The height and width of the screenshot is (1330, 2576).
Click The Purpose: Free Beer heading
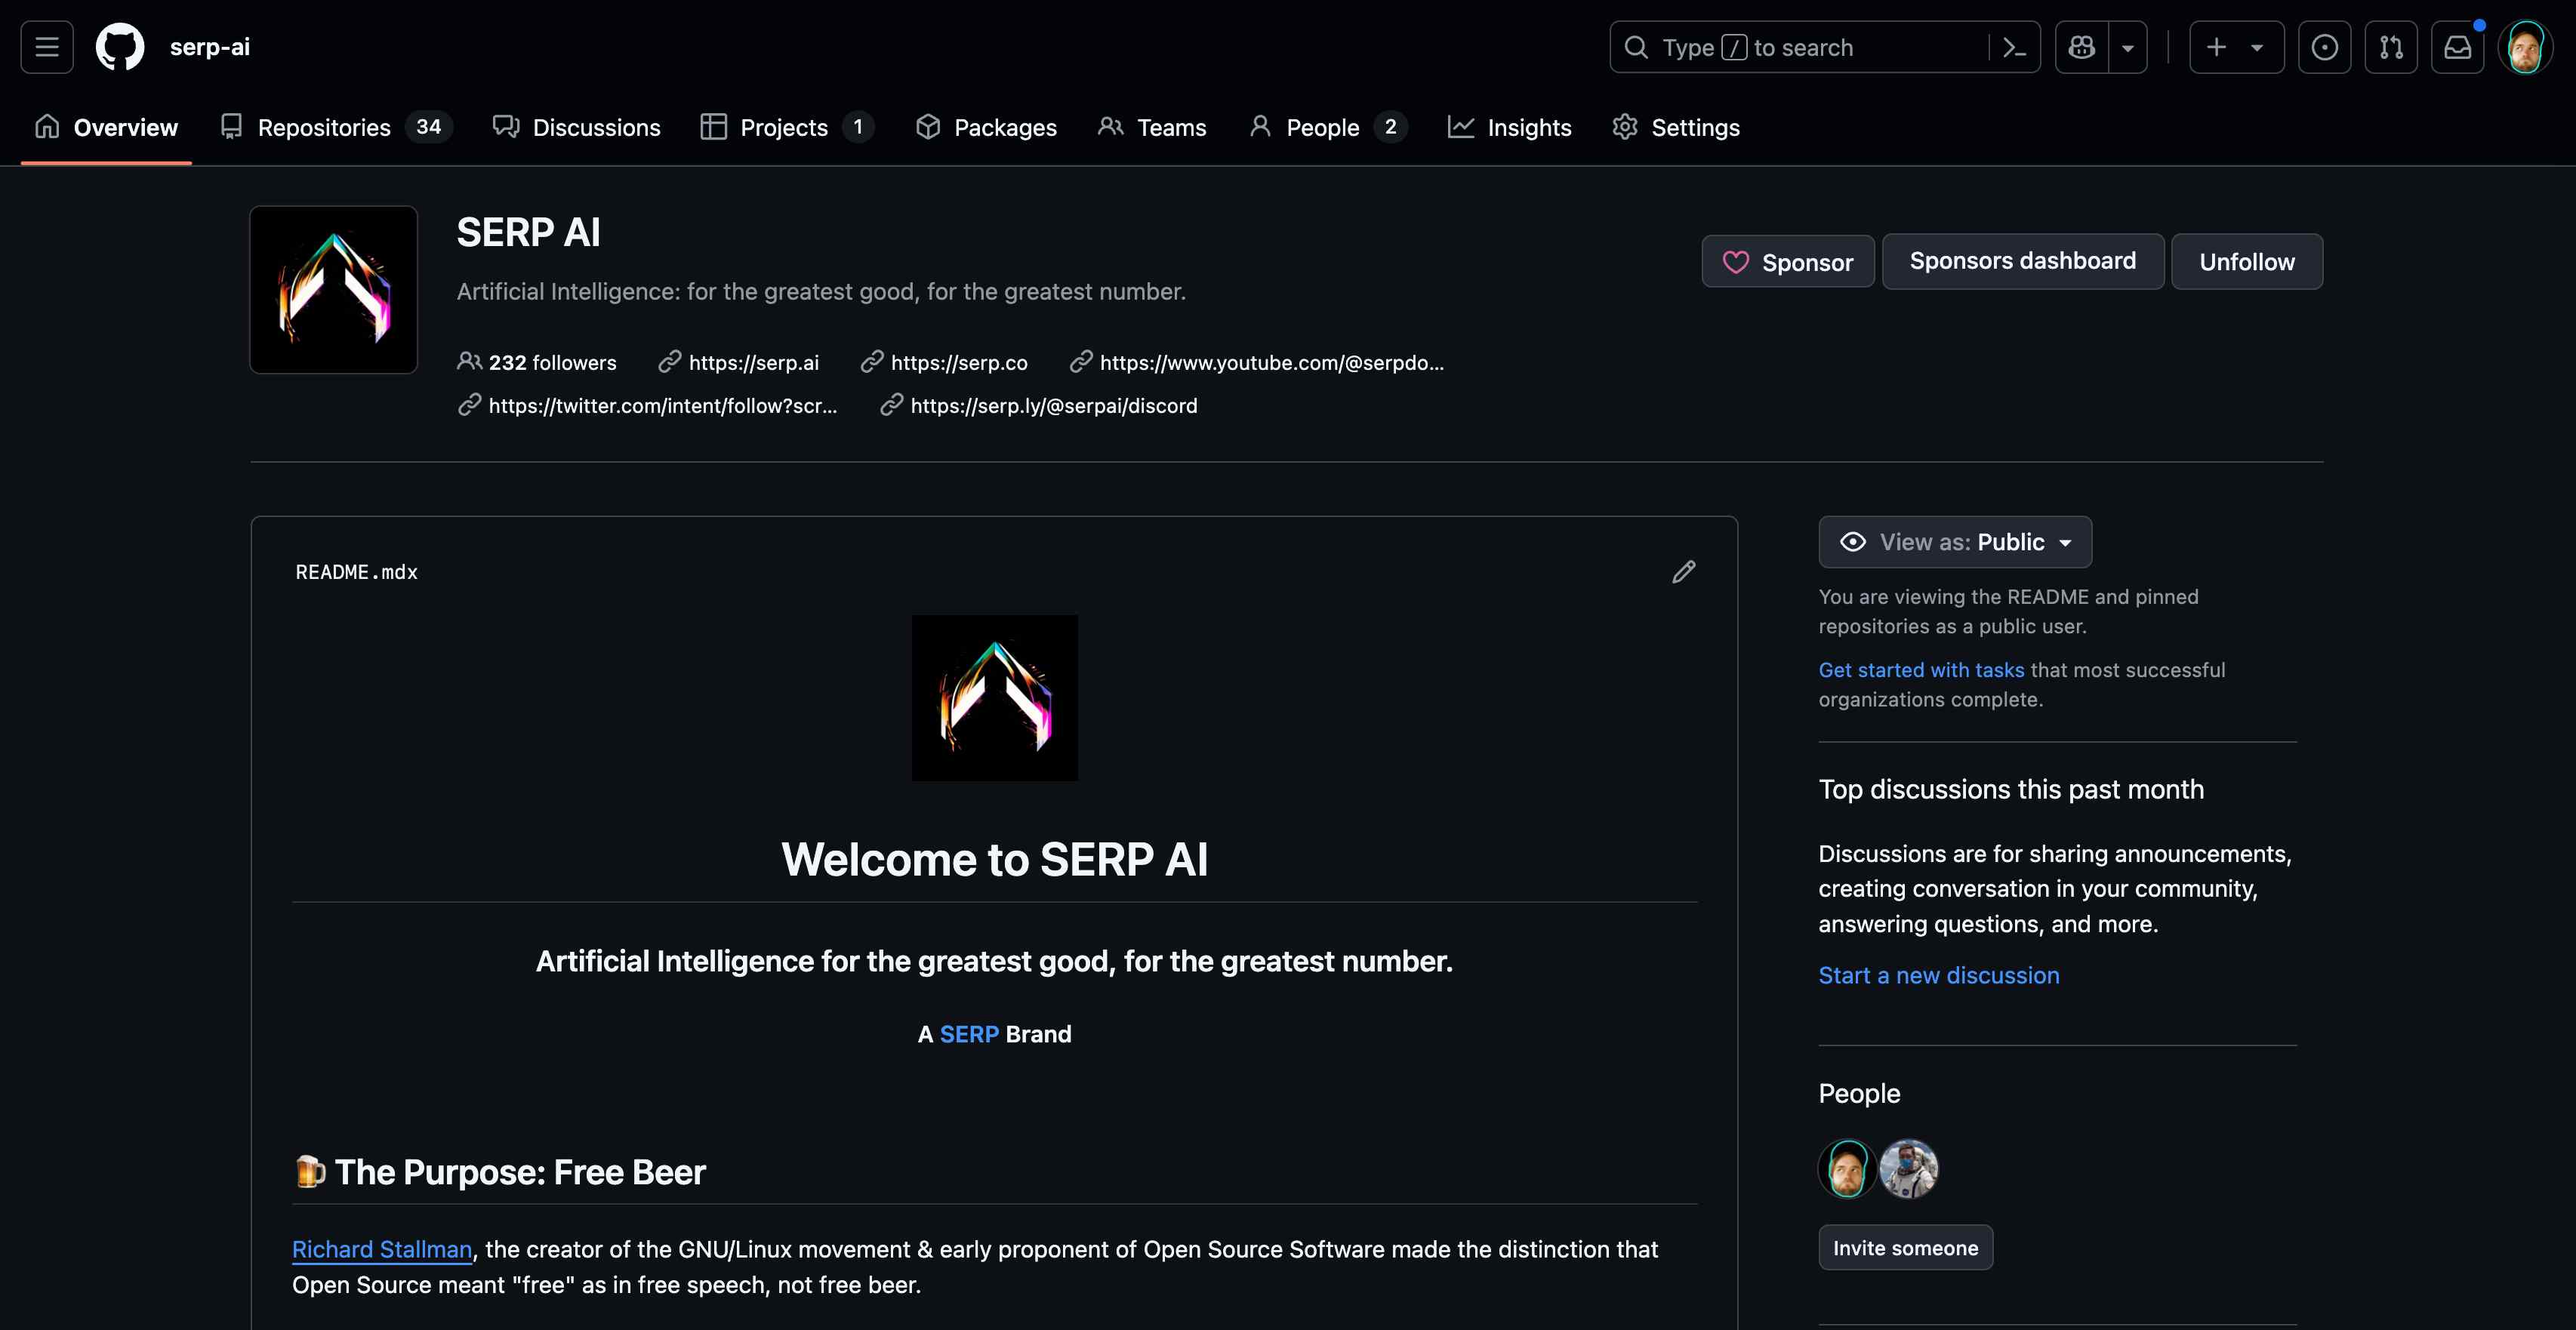[x=500, y=1172]
